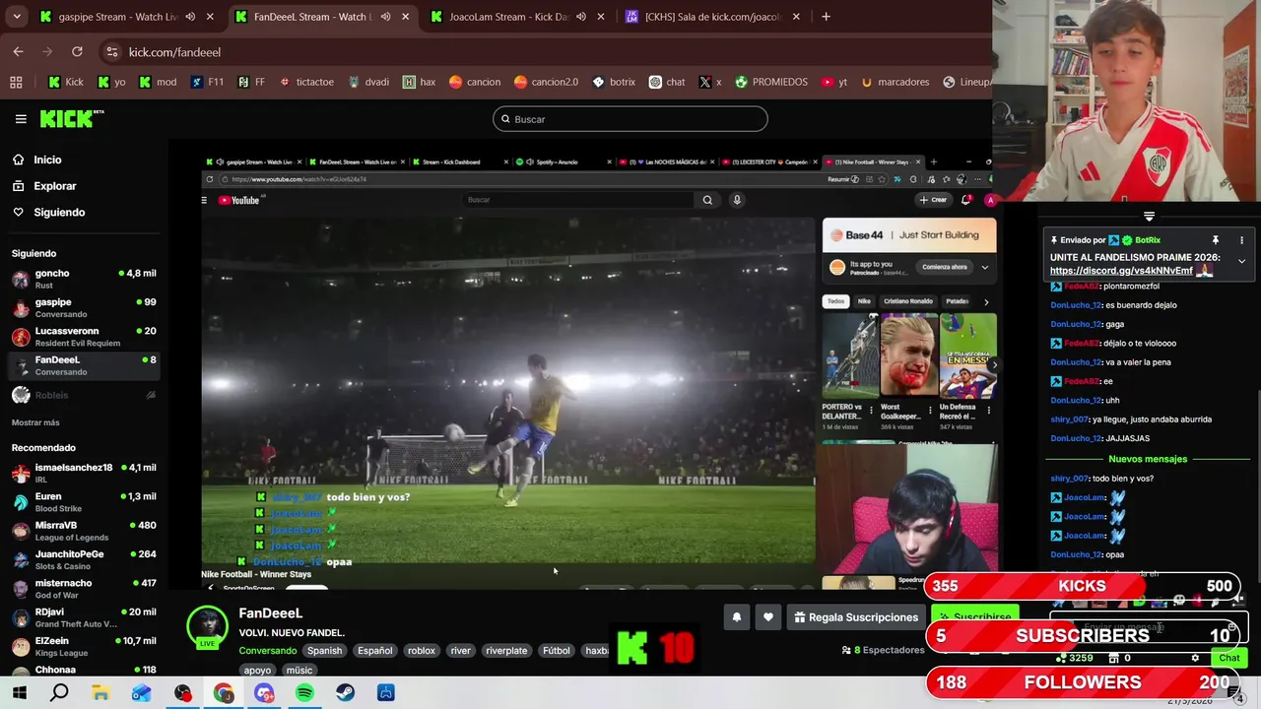Screen dimensions: 1261x709
Task: Open the cancion2.0 bookmark
Action: [546, 82]
